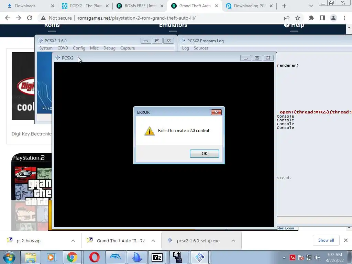Open the Config menu in PCSX2
The height and width of the screenshot is (264, 352).
click(79, 48)
